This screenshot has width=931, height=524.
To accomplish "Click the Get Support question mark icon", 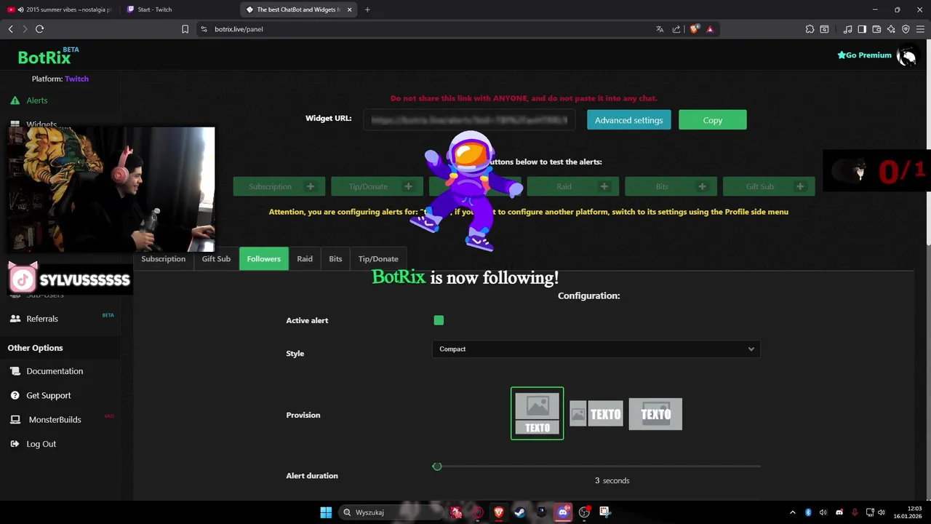I will click(x=15, y=395).
